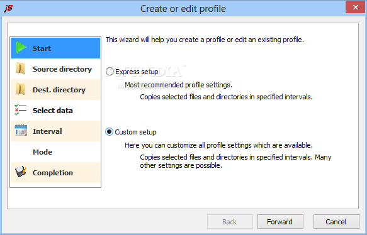Screen dimensions: 367x235
Task: Click the Completion pencil icon
Action: point(21,172)
